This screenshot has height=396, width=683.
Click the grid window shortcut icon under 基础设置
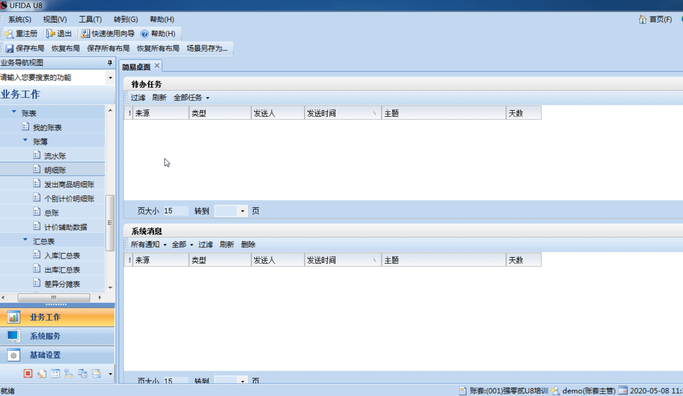pyautogui.click(x=55, y=373)
